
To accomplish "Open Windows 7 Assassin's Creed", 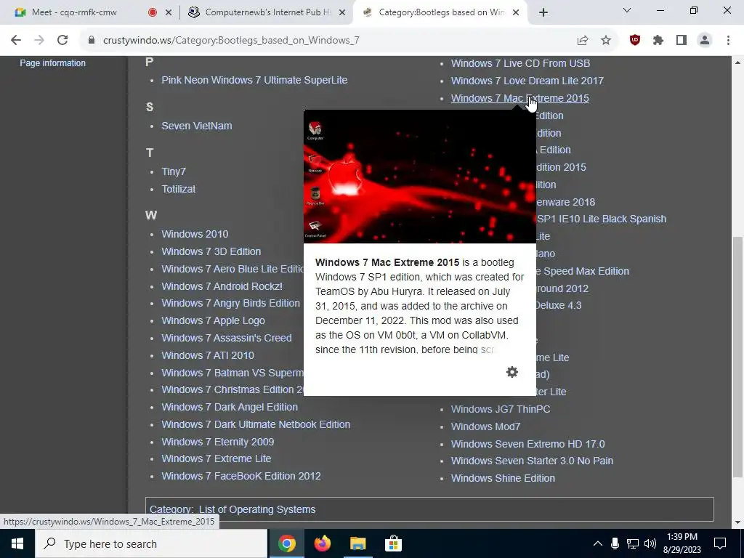I will coord(227,338).
